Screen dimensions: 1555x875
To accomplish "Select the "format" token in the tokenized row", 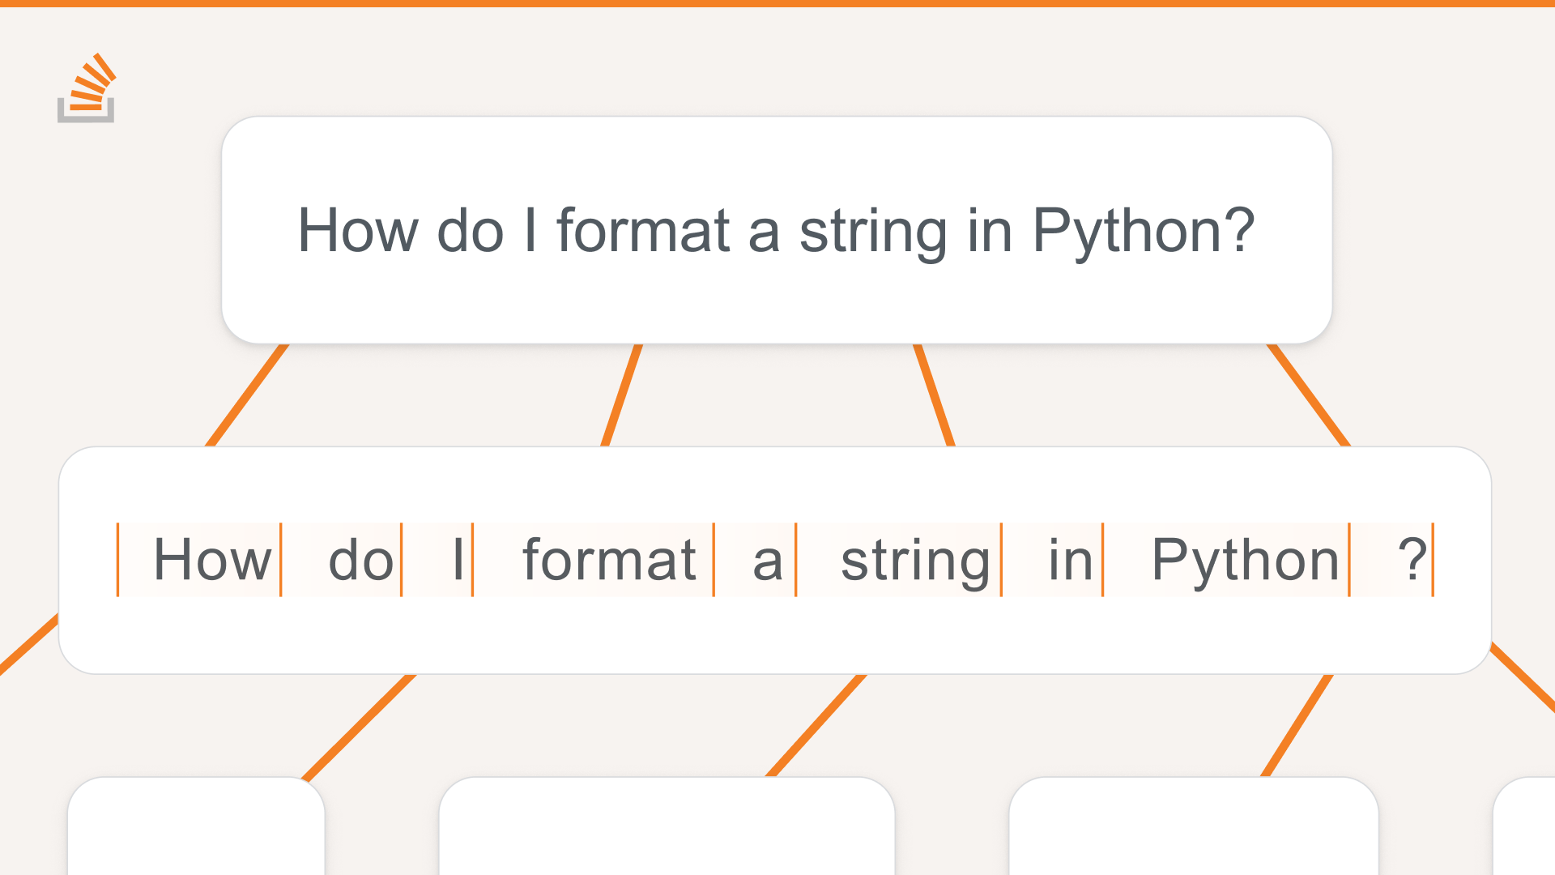I will click(x=609, y=560).
